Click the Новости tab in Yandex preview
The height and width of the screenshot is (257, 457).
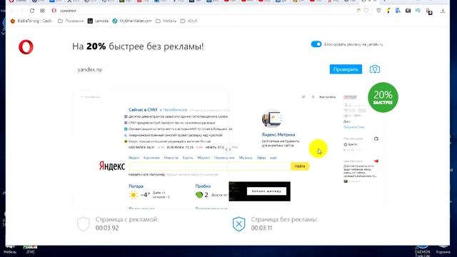tap(171, 158)
